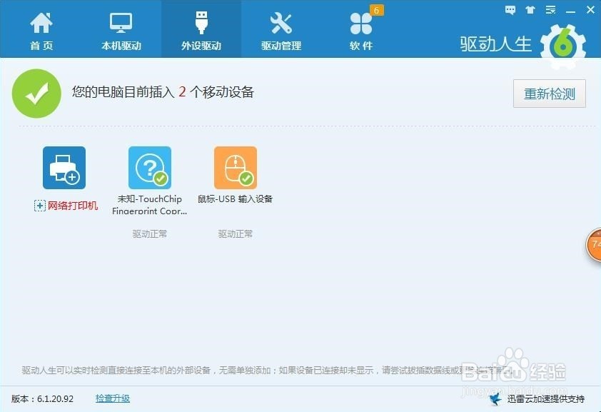Click the software update badge showing 6
The width and height of the screenshot is (601, 412).
point(376,10)
